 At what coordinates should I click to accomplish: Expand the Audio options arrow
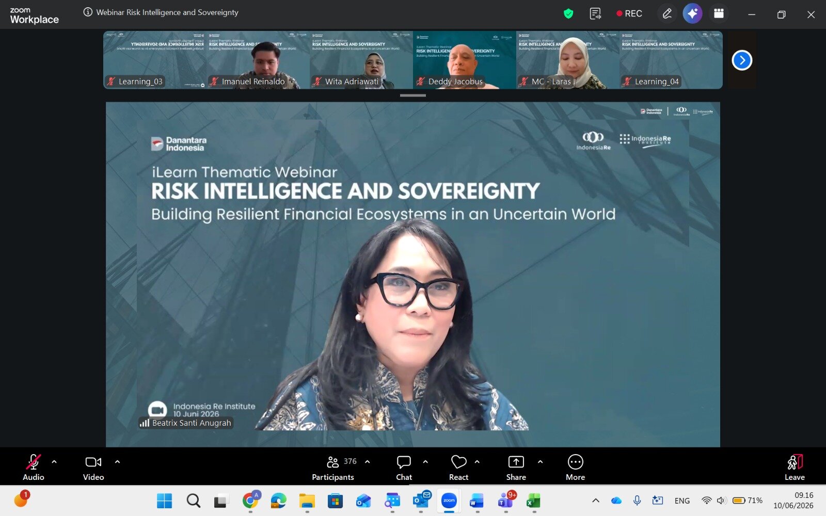pos(54,462)
